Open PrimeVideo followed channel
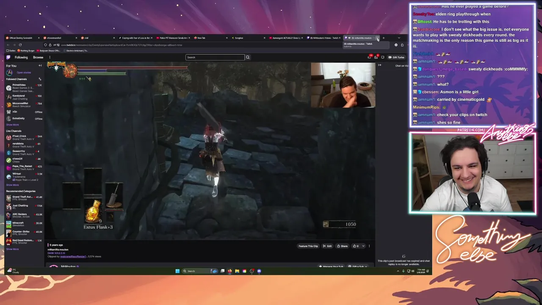The image size is (542, 305). (x=24, y=88)
